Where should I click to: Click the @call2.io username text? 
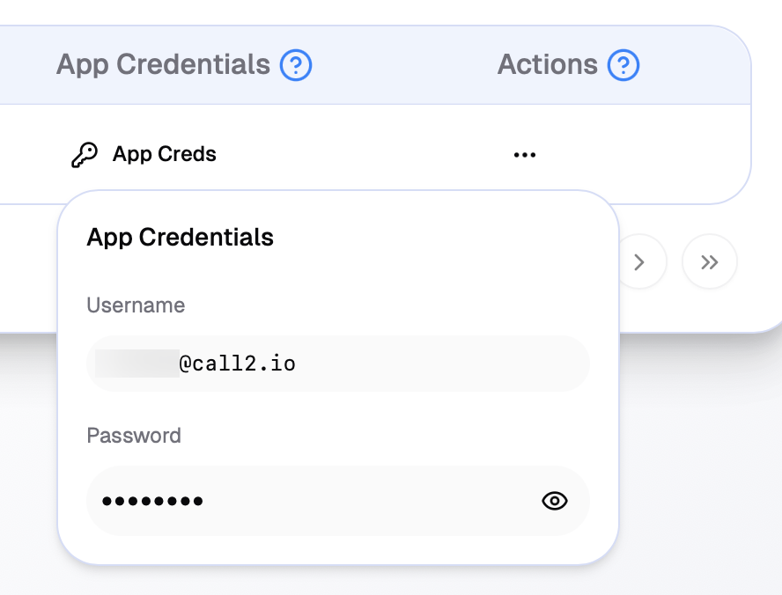[238, 364]
